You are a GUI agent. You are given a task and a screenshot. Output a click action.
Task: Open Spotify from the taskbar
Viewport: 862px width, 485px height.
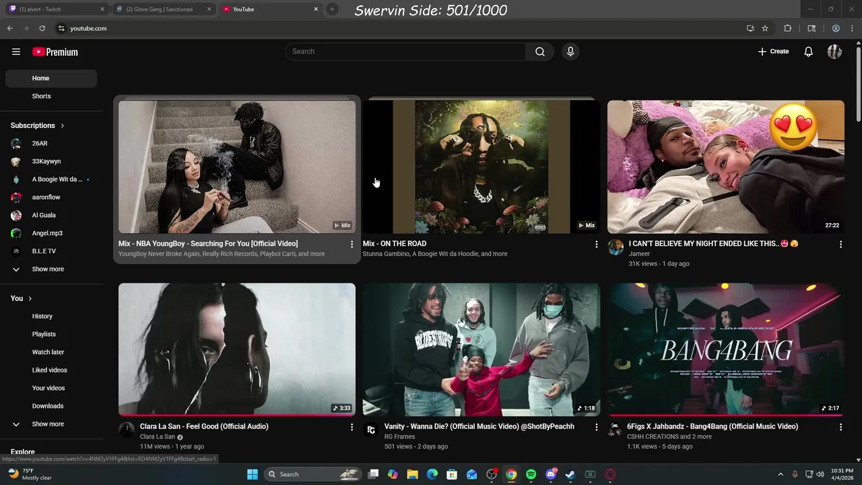click(531, 474)
